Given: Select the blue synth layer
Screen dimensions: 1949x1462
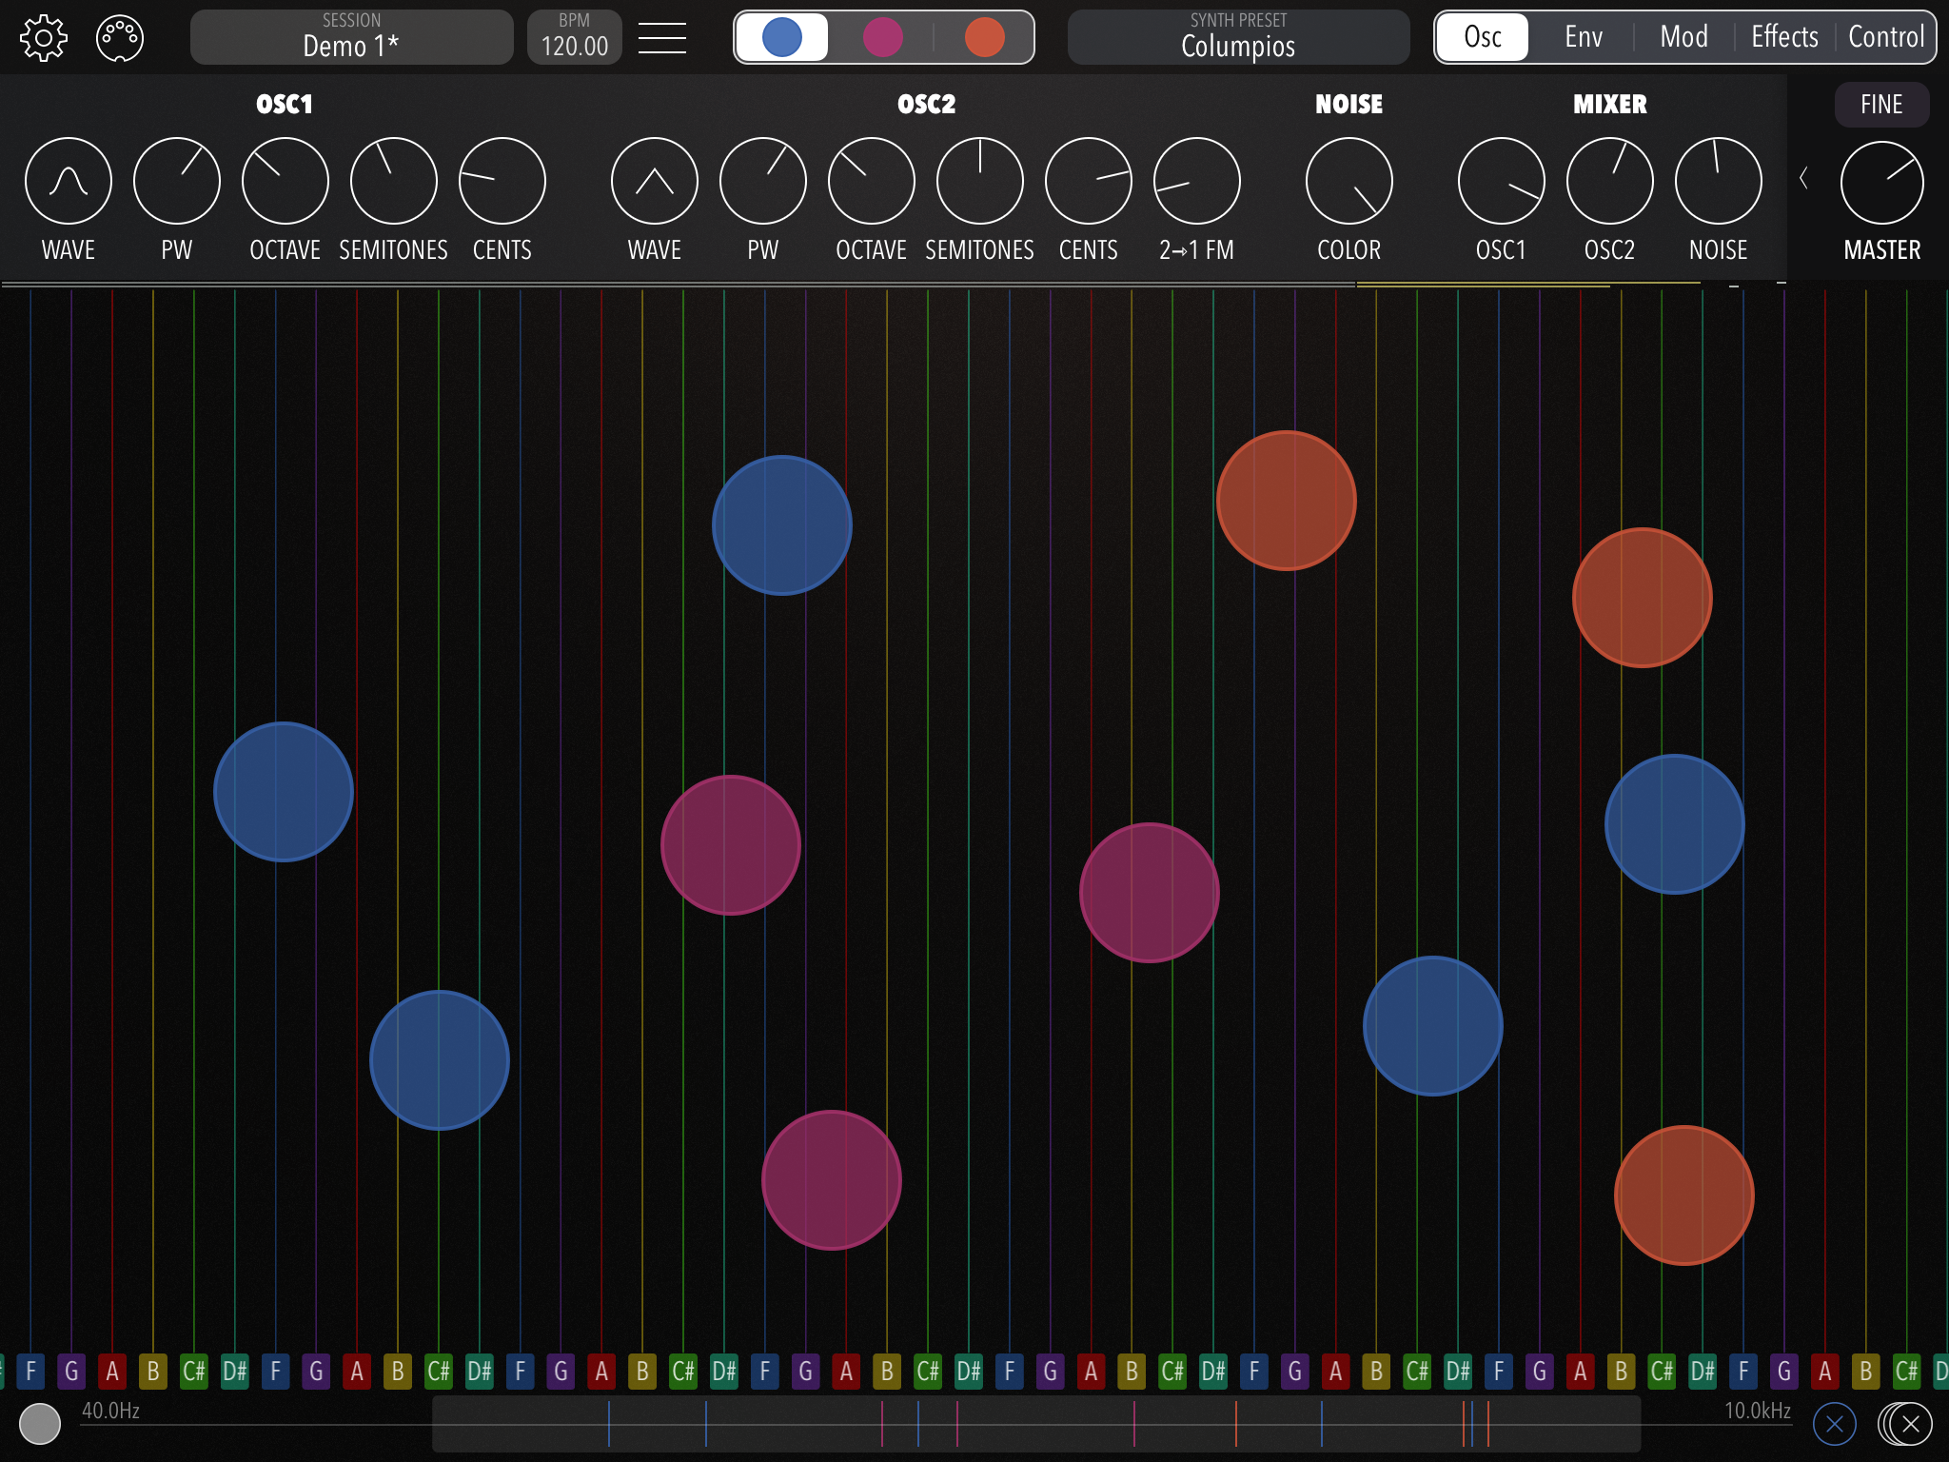Looking at the screenshot, I should tap(782, 38).
